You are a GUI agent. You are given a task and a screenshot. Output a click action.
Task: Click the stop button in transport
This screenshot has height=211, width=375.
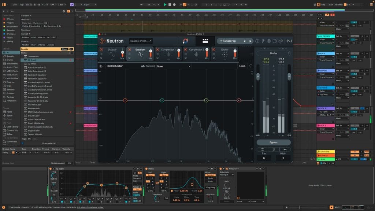[170, 4]
